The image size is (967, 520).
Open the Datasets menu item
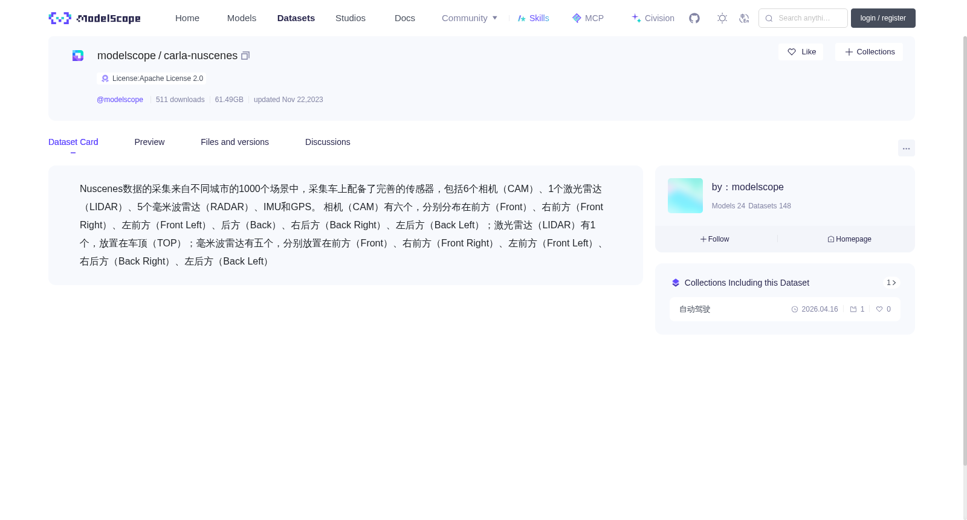tap(296, 18)
